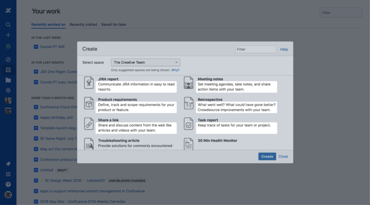370x205 pixels.
Task: Open the Your work page icon in sidebar
Action: coord(8,70)
